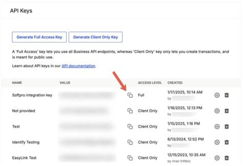Click the '1/17/2025, 10:14 AM' date
Screen dimensions: 243x166
[185, 92]
